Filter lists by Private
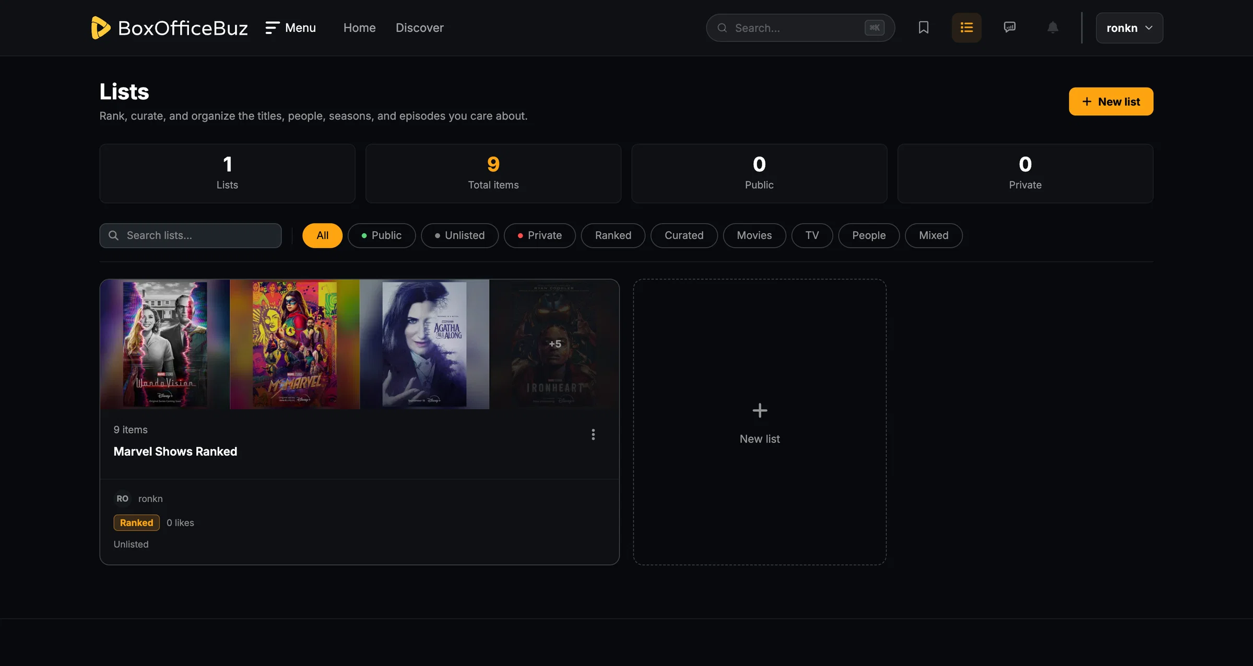The image size is (1253, 666). [x=540, y=235]
